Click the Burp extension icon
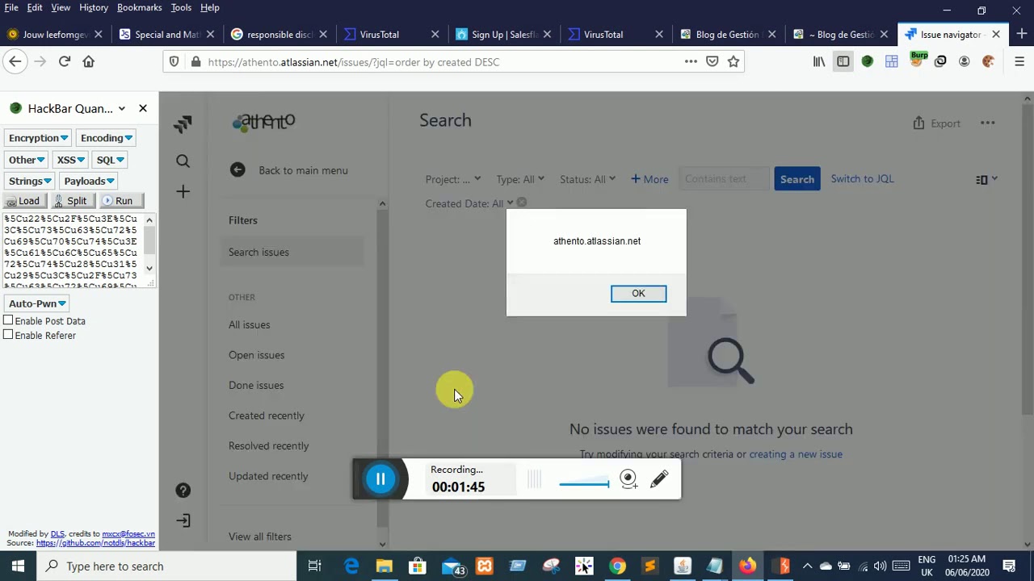 click(x=918, y=59)
